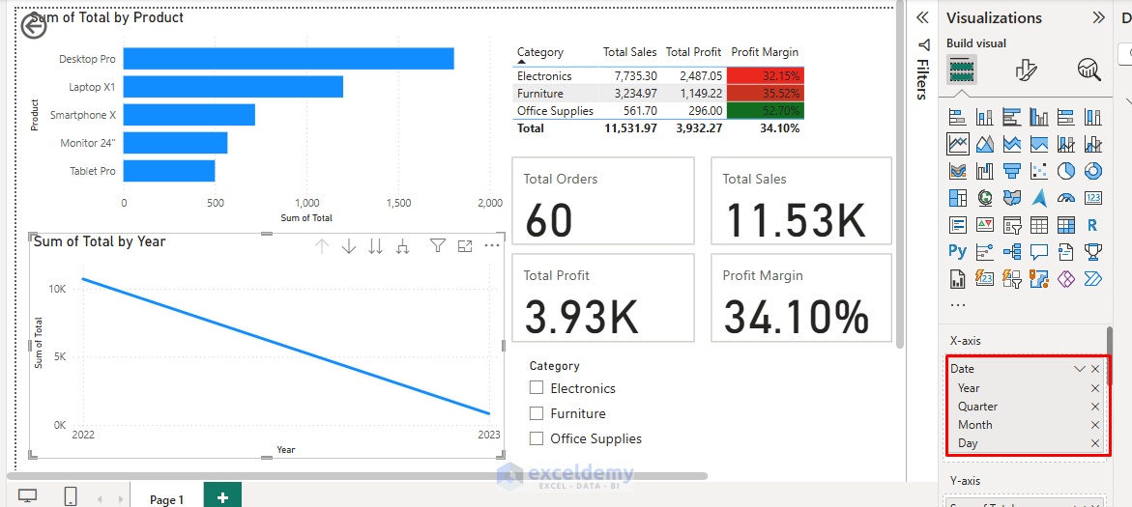Viewport: 1132px width, 507px height.
Task: Select the Key influencers visual
Action: pos(985,252)
